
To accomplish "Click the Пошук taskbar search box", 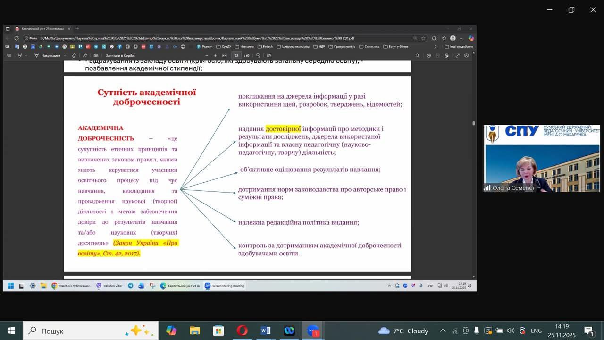I will point(90,331).
